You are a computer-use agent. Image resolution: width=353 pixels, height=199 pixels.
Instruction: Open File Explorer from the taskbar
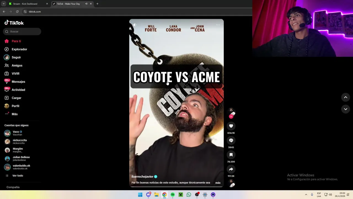[156, 195]
